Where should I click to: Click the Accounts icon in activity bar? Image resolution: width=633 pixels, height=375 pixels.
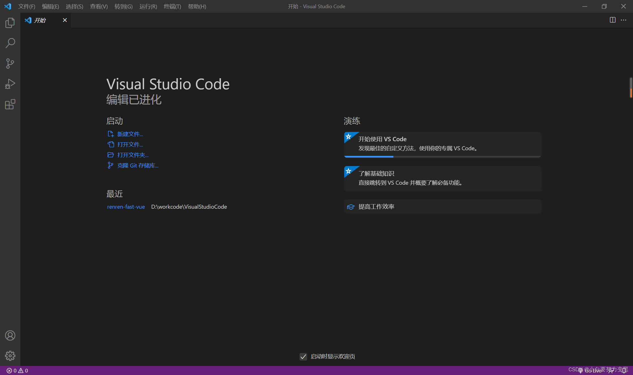click(10, 335)
